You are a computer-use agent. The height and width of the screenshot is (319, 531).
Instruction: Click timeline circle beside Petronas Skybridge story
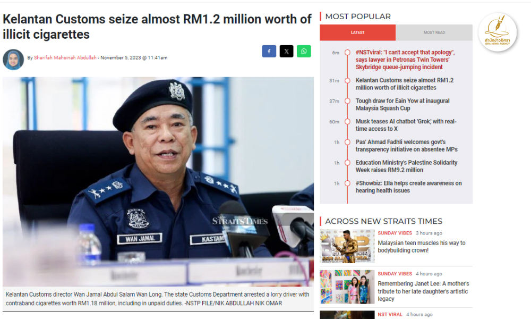347,53
